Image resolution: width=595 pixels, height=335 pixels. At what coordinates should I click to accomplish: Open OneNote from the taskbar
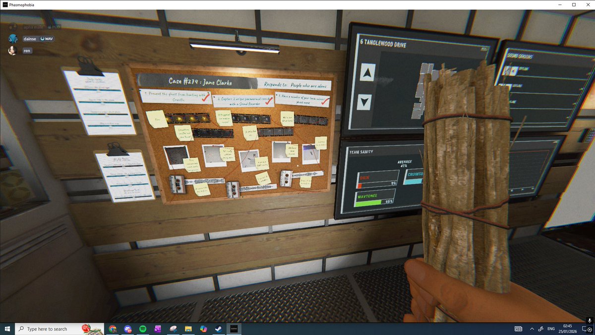pyautogui.click(x=158, y=329)
